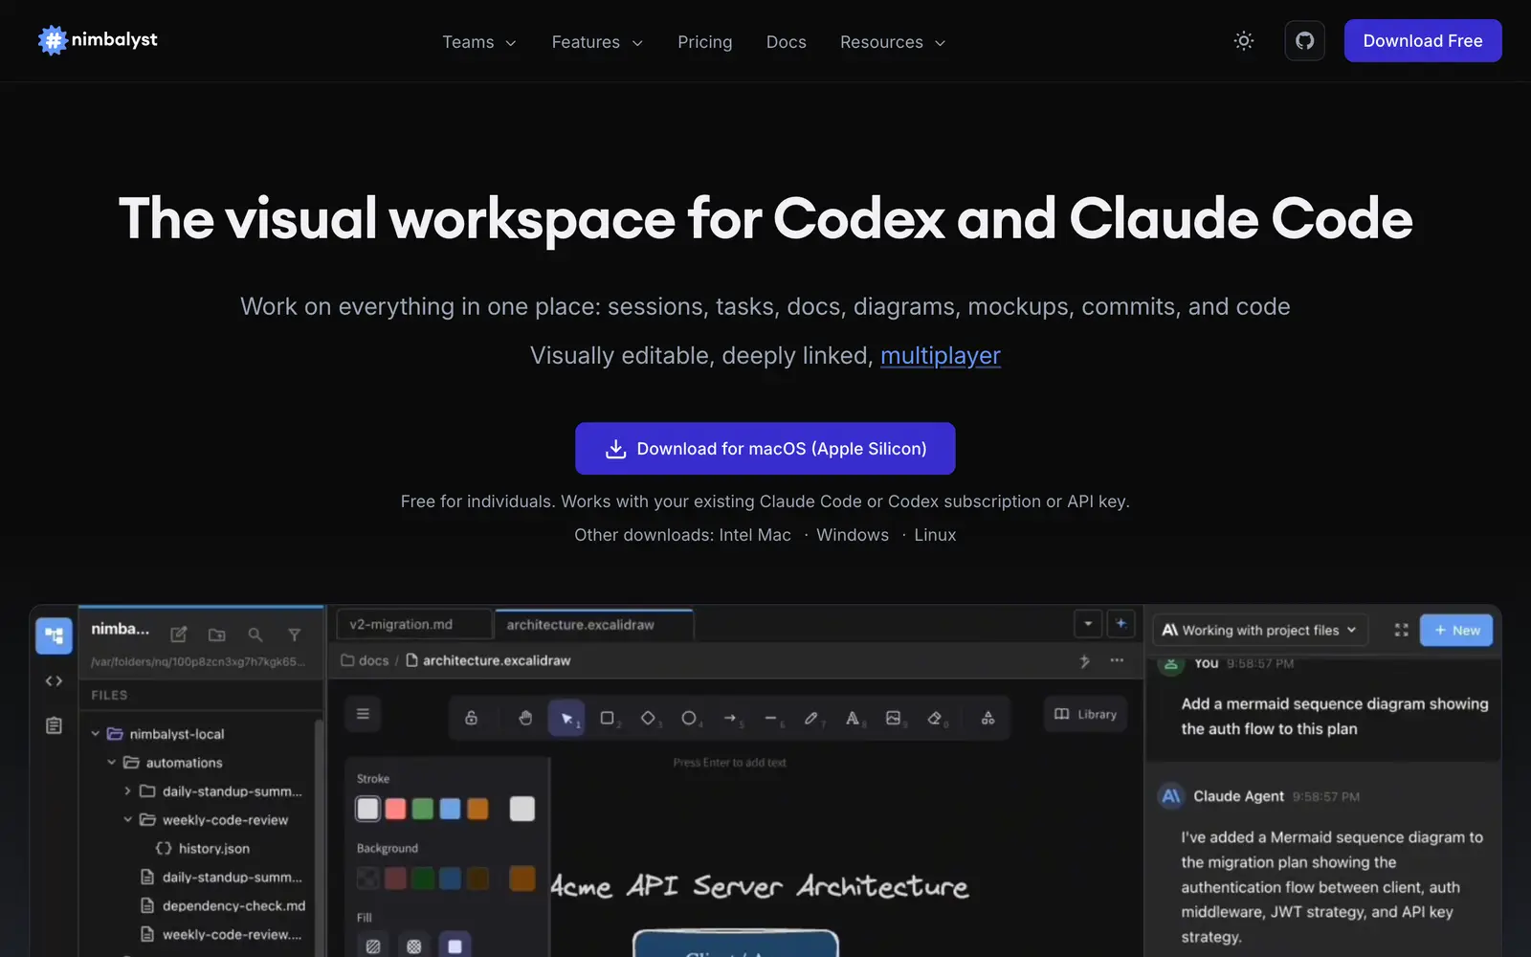The height and width of the screenshot is (957, 1531).
Task: Follow the multiplayer link
Action: tap(941, 356)
